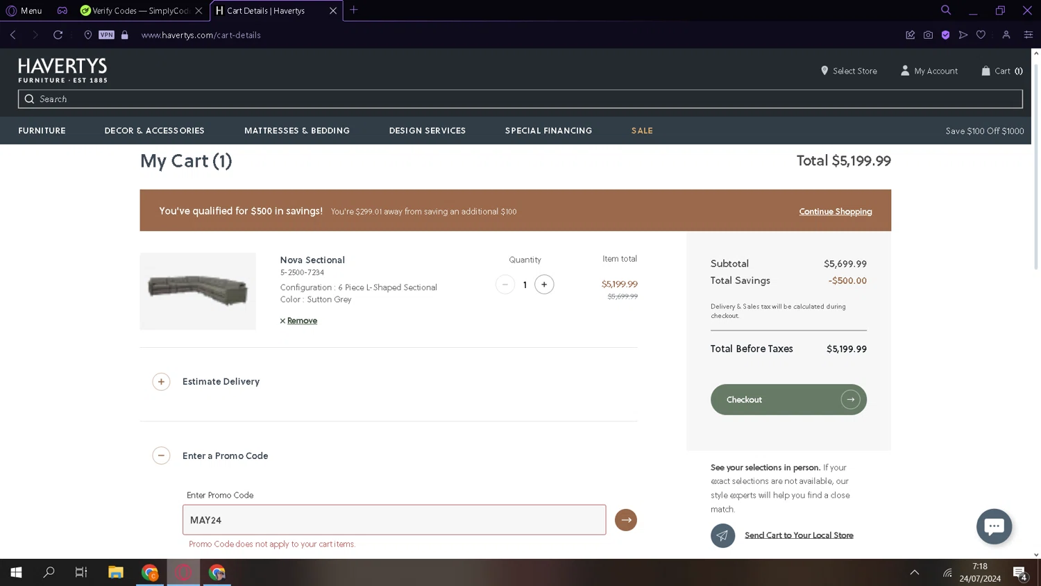This screenshot has height=586, width=1041.
Task: Submit promo code with the arrow button
Action: [x=625, y=520]
